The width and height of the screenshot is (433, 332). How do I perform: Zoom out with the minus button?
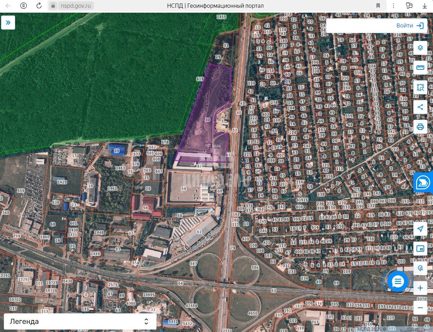tap(420, 308)
